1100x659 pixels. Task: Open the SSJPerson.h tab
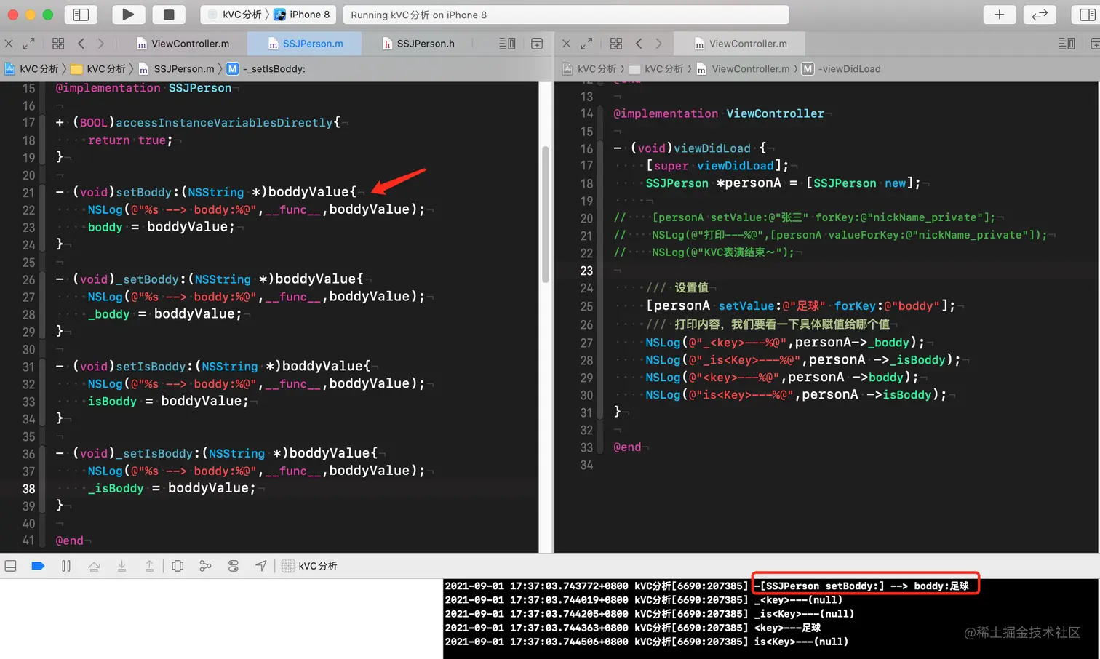click(x=418, y=44)
